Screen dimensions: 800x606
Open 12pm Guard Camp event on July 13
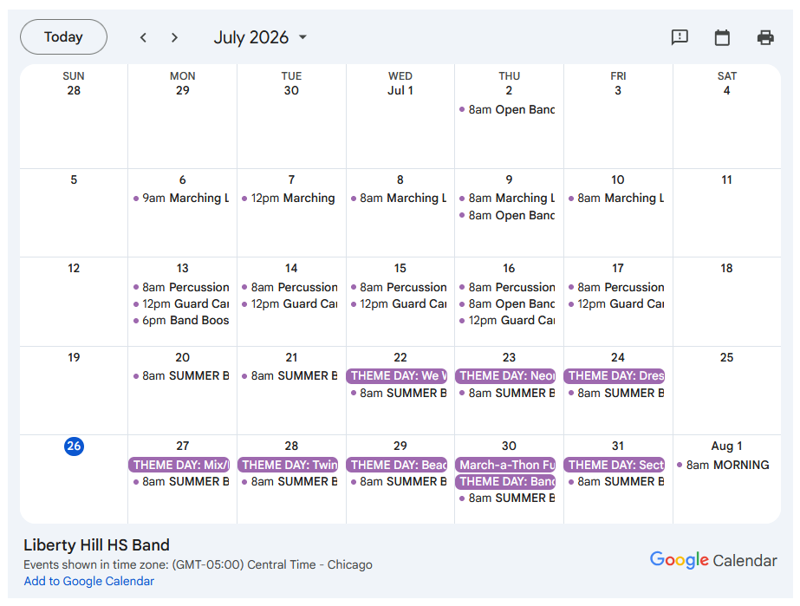click(181, 303)
